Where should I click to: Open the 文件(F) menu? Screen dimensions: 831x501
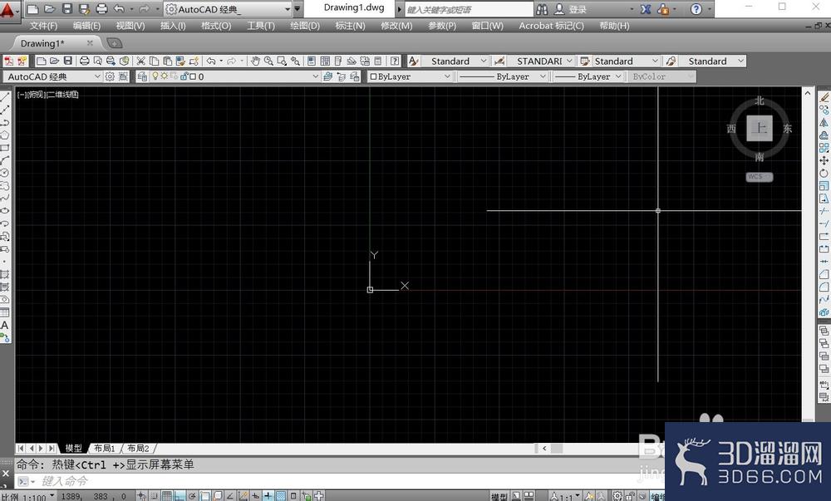pyautogui.click(x=43, y=26)
